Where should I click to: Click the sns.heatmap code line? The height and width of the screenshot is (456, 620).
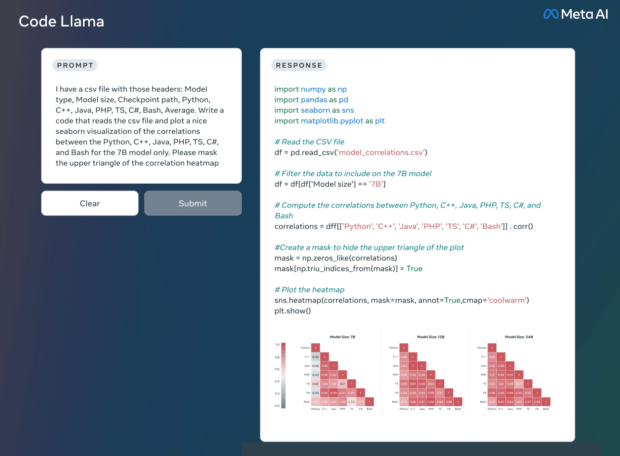402,300
